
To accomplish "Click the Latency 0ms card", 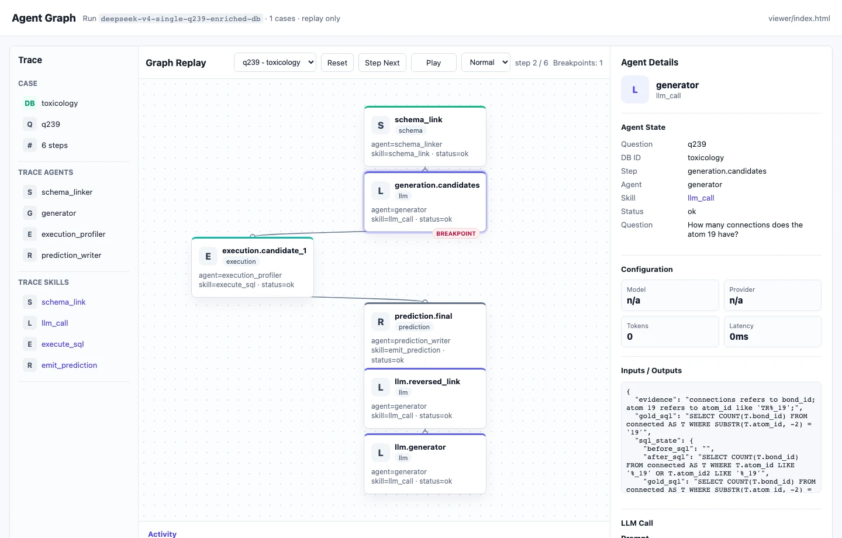I will point(772,332).
